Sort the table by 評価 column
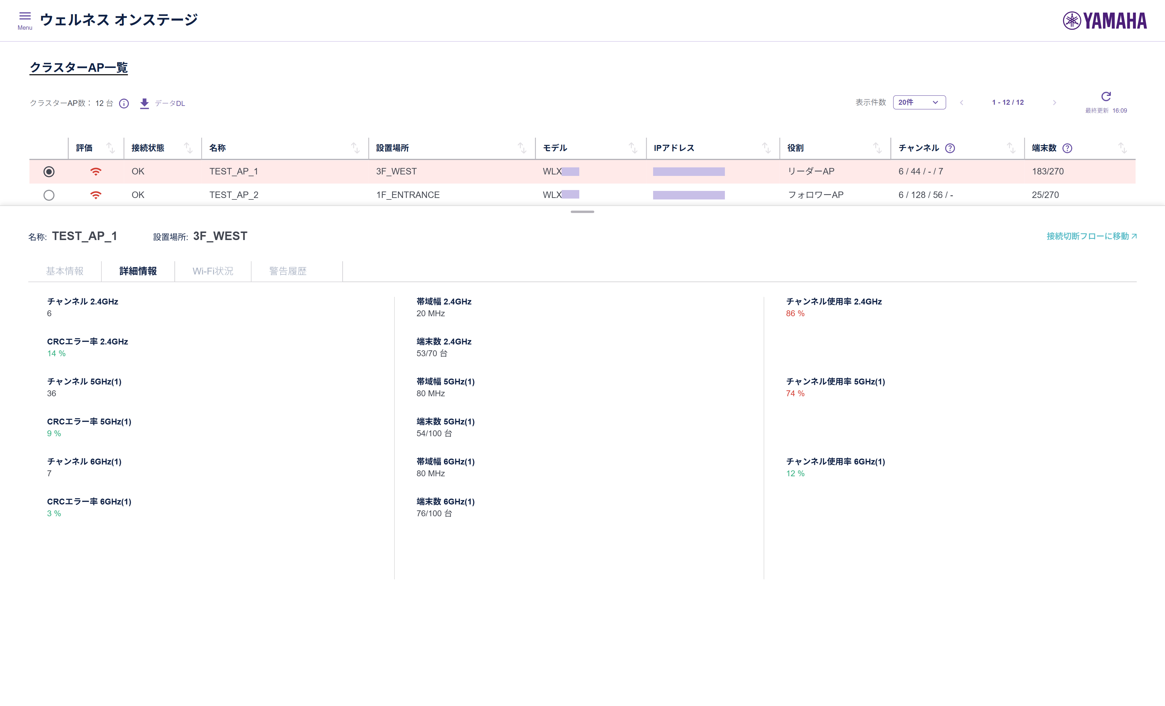This screenshot has height=706, width=1165. click(111, 148)
